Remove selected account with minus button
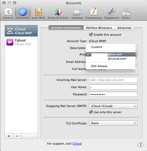This screenshot has height=151, width=147. click(17, 136)
